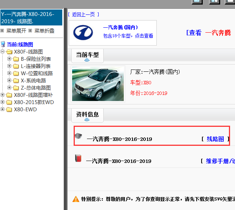The width and height of the screenshot is (235, 210).
Task: Click the gray device icon beside 线路图 row
Action: point(78,136)
